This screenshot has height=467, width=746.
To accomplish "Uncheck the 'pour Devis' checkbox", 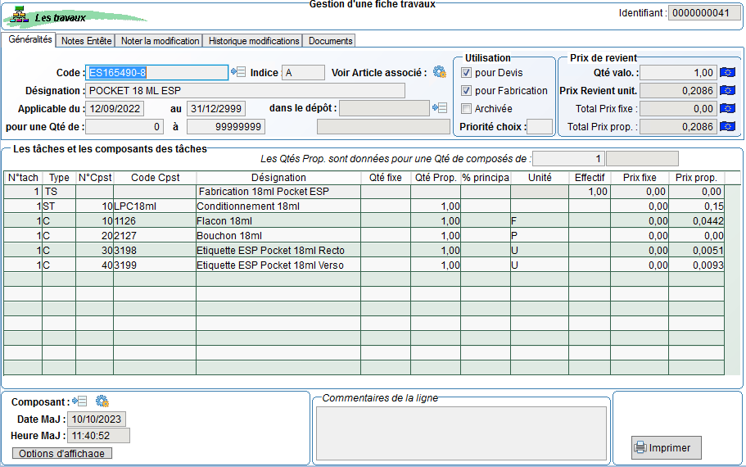I will pyautogui.click(x=467, y=73).
